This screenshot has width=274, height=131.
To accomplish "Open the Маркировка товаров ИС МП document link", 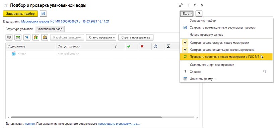I will 65,22.
